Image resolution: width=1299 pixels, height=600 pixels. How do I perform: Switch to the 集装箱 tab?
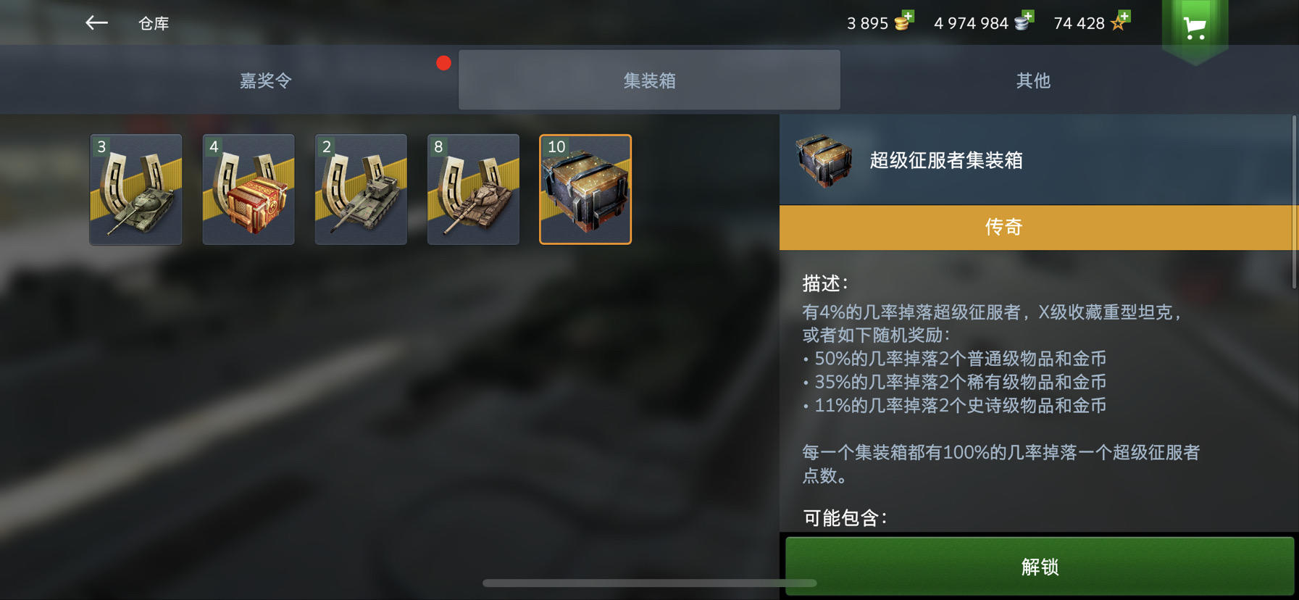649,80
